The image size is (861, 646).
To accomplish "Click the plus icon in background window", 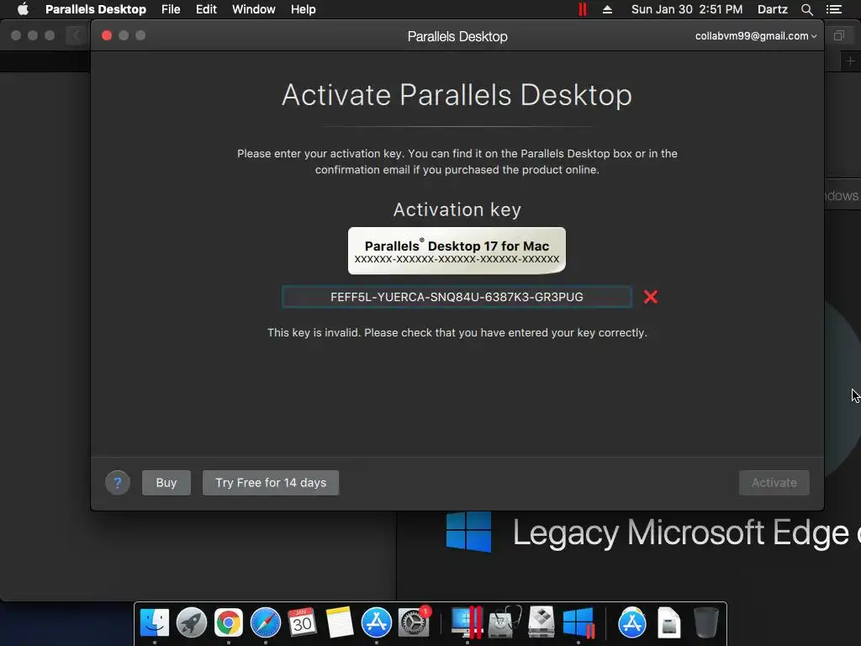I will tap(851, 61).
